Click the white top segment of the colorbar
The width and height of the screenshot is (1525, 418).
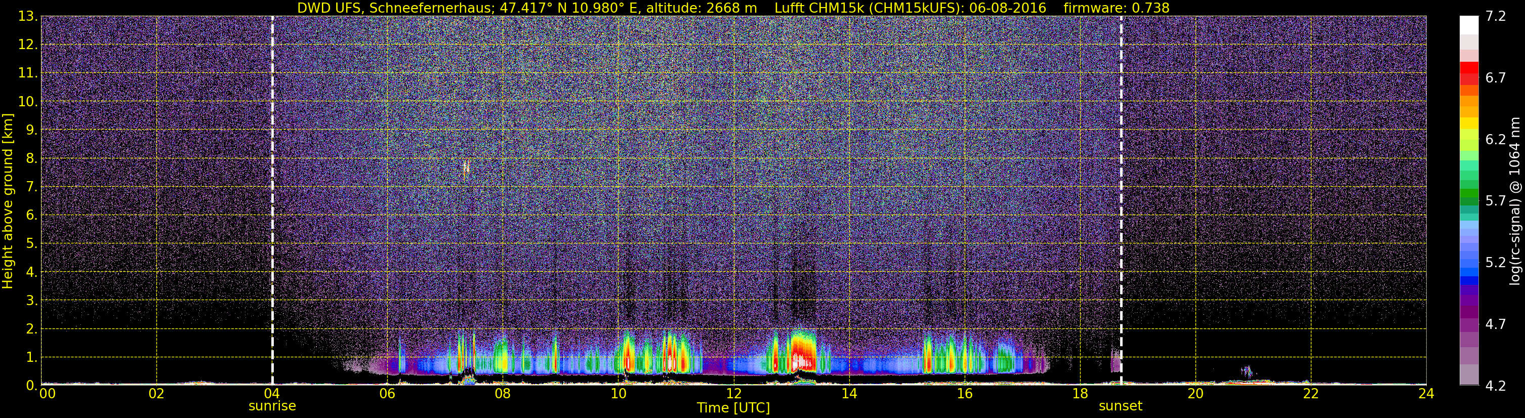(x=1469, y=25)
